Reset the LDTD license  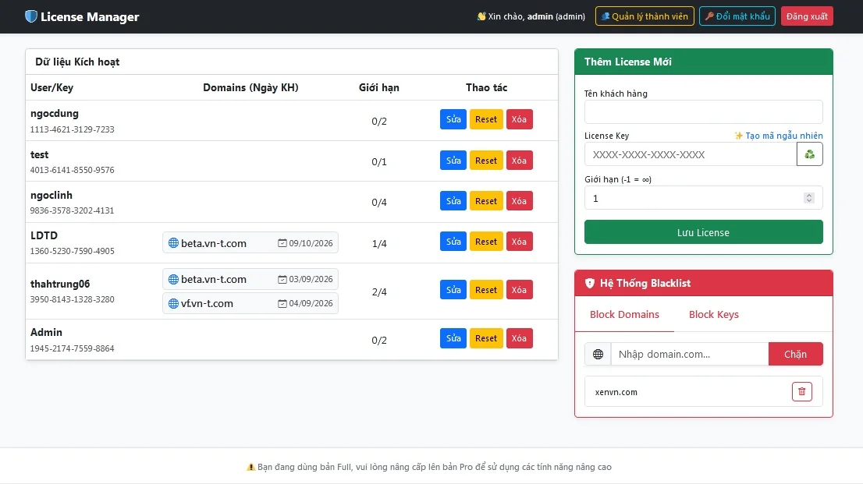point(486,242)
